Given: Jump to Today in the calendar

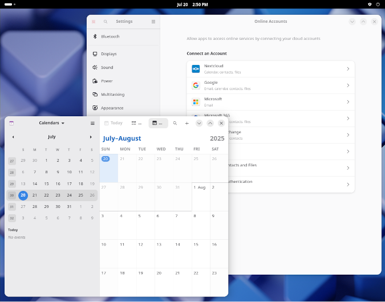Looking at the screenshot, I should pyautogui.click(x=113, y=123).
